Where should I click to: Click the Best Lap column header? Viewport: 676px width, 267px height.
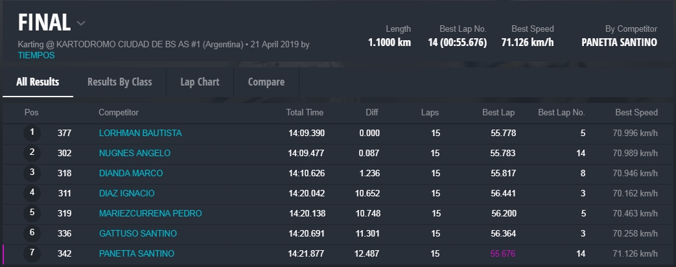click(x=498, y=113)
